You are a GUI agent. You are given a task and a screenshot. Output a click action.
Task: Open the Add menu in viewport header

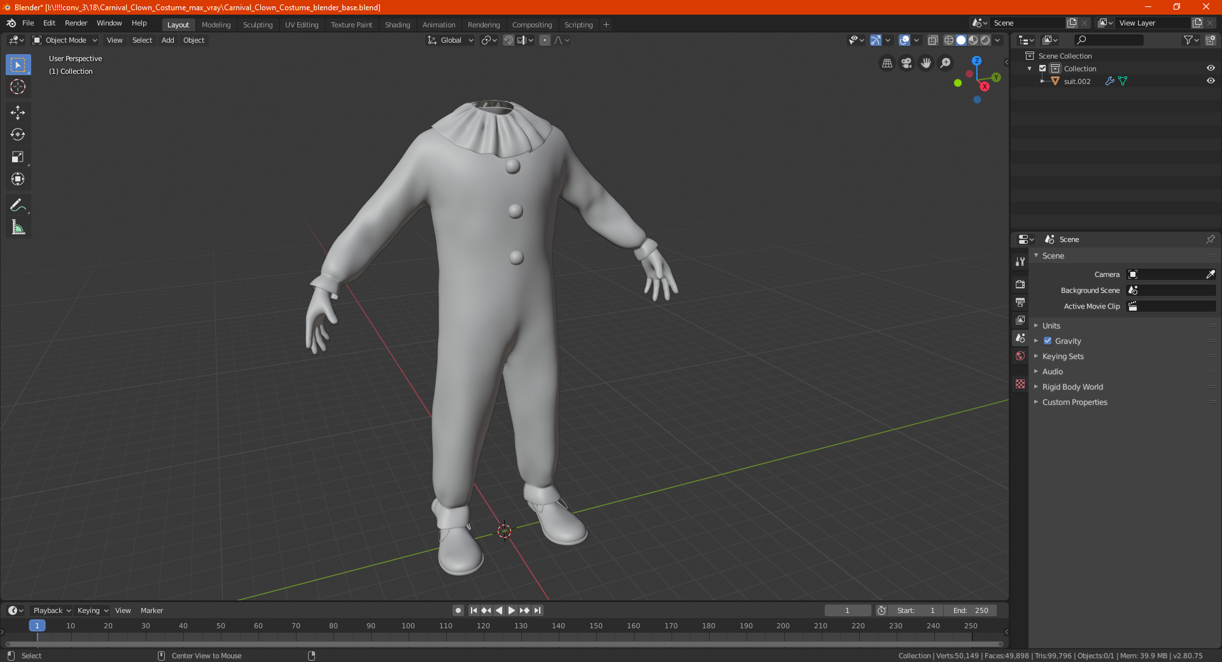point(167,40)
